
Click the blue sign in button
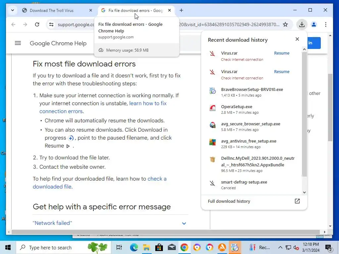314,43
